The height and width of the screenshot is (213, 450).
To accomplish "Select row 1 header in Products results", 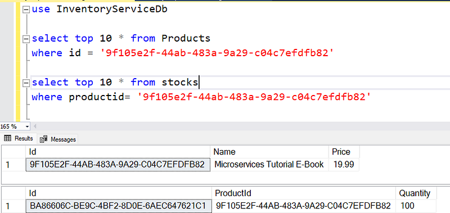I will 13,165.
